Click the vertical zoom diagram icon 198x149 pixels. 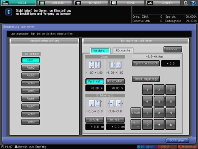tap(95, 65)
